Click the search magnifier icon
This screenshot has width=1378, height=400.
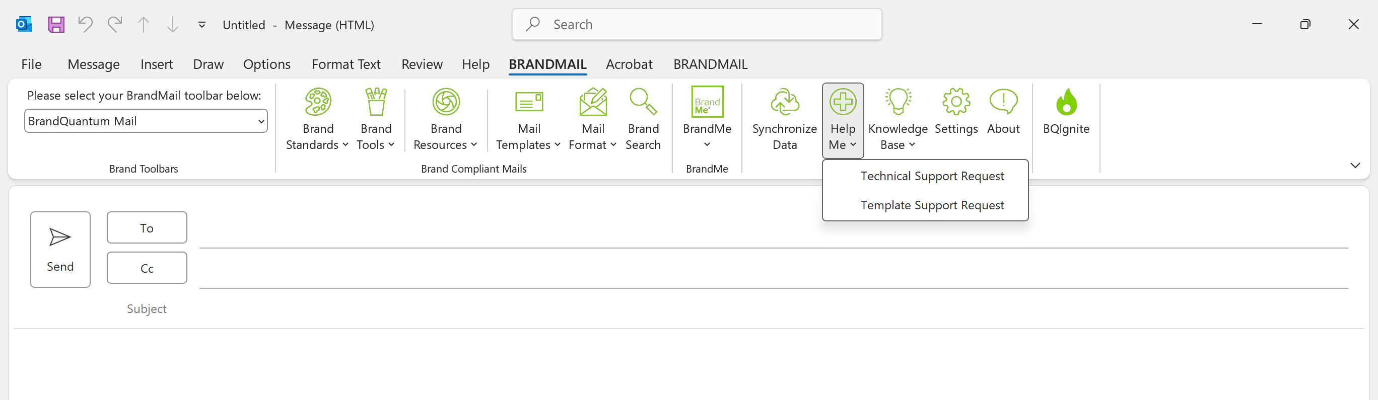coord(532,24)
